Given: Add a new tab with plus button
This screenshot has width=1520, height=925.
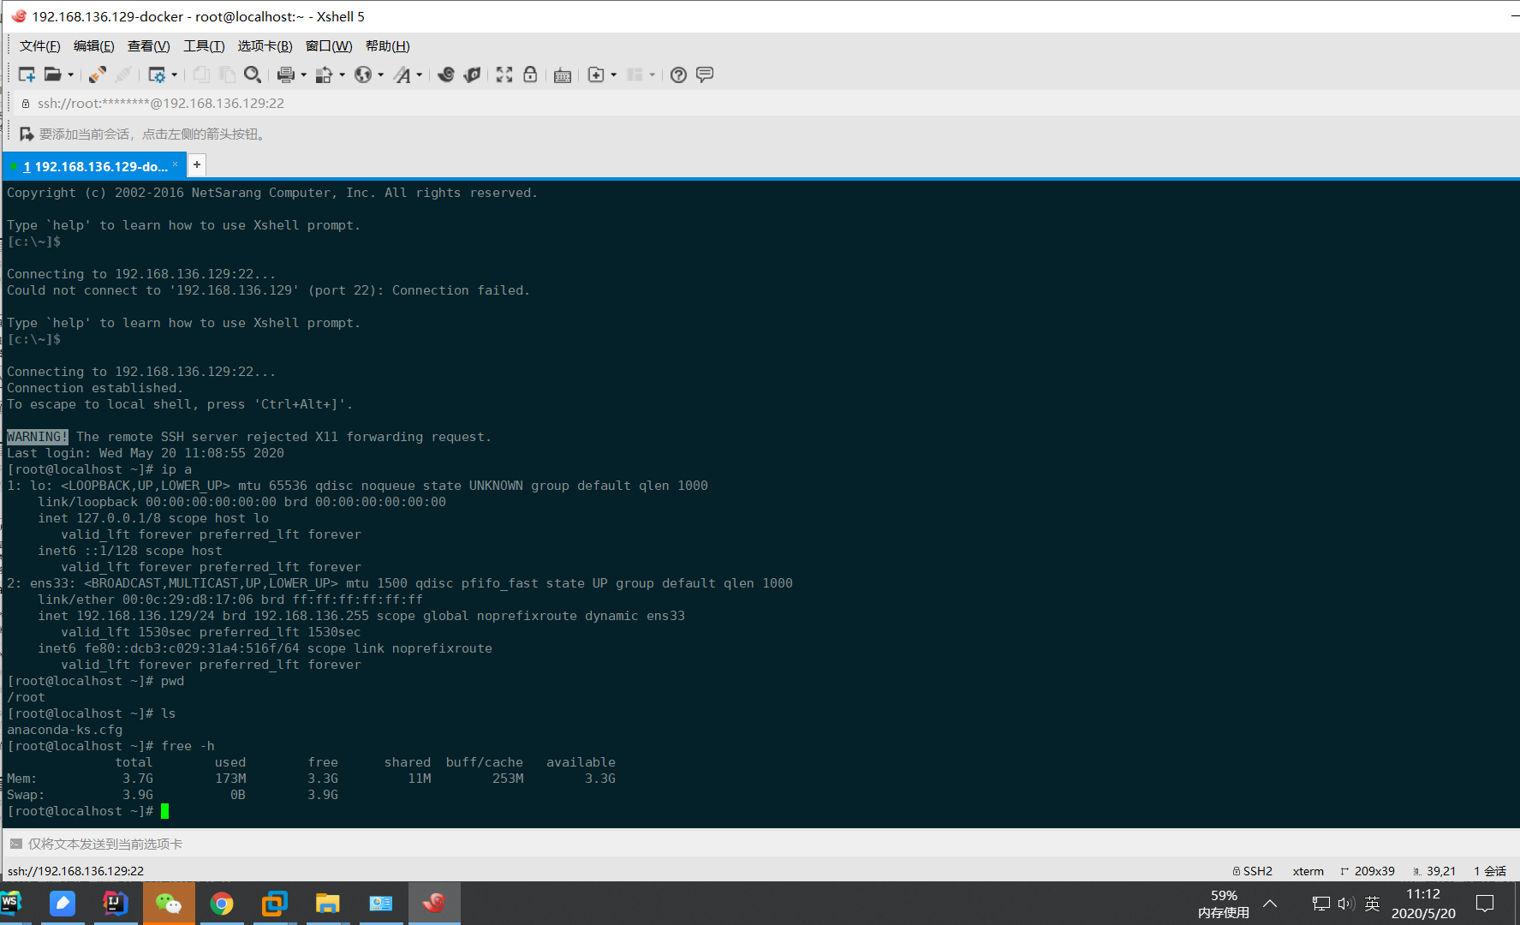Looking at the screenshot, I should pyautogui.click(x=197, y=164).
